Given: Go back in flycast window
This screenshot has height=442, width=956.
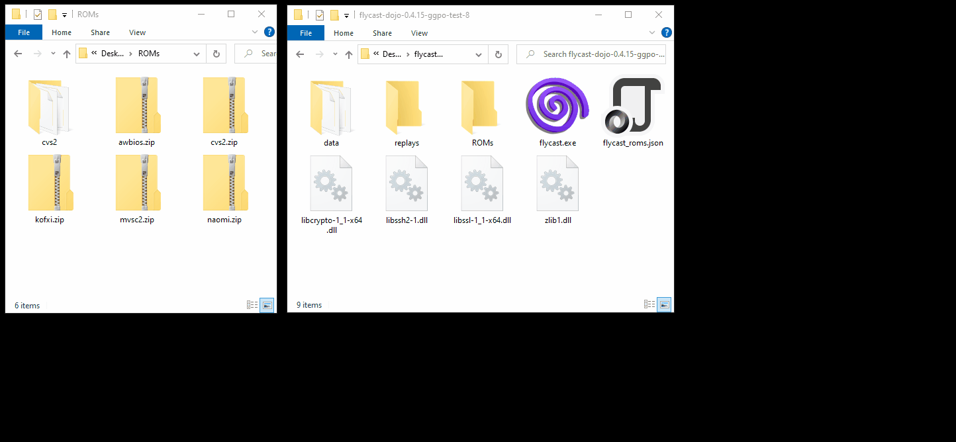Looking at the screenshot, I should point(300,54).
